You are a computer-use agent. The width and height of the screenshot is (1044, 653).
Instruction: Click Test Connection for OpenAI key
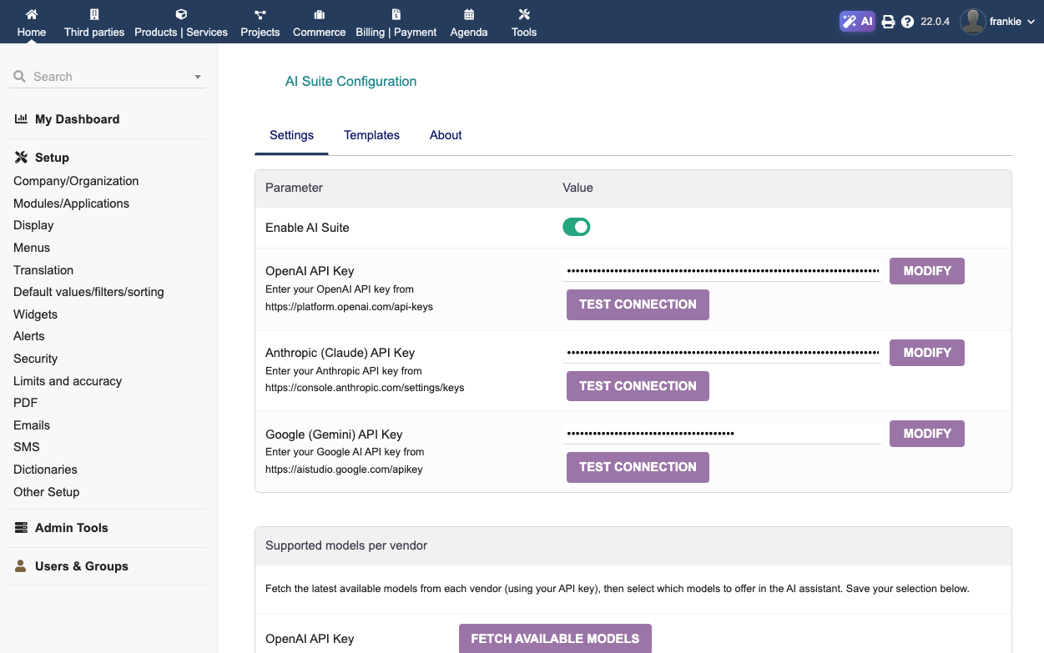(x=638, y=304)
